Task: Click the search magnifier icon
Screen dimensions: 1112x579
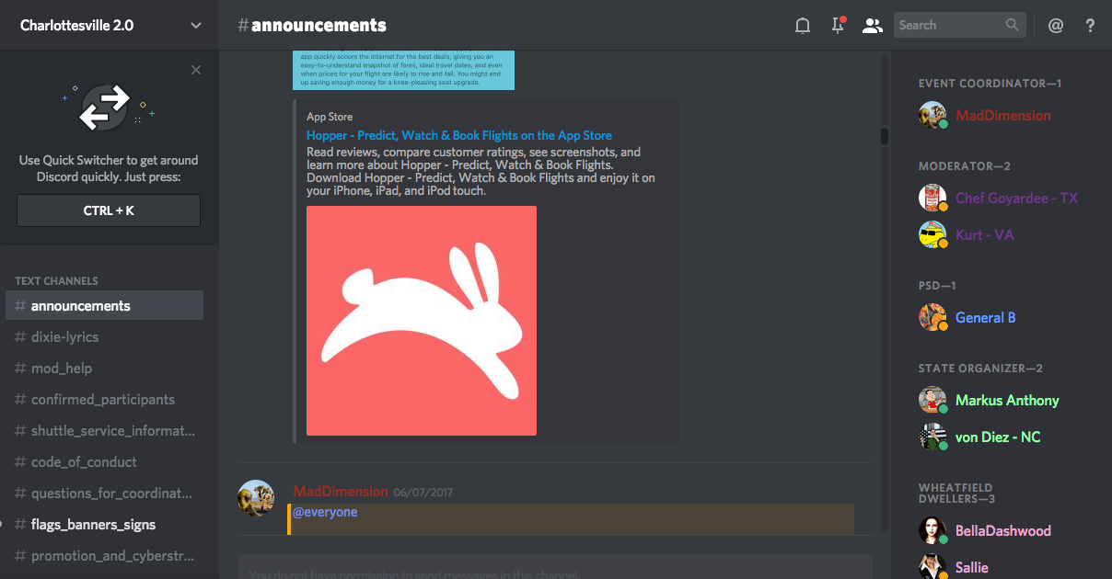Action: [1013, 25]
